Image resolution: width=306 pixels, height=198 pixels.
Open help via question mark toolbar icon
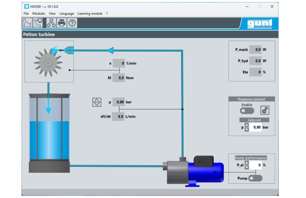[72, 23]
